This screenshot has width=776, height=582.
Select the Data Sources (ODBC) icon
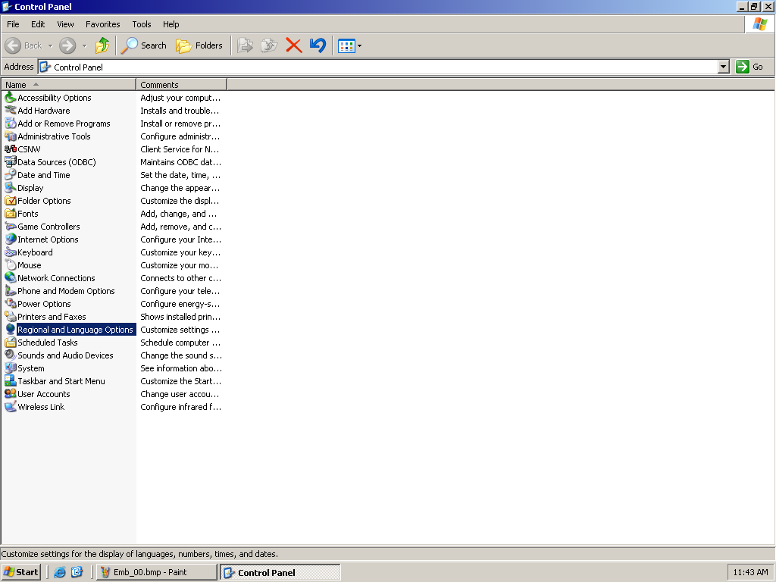[11, 162]
